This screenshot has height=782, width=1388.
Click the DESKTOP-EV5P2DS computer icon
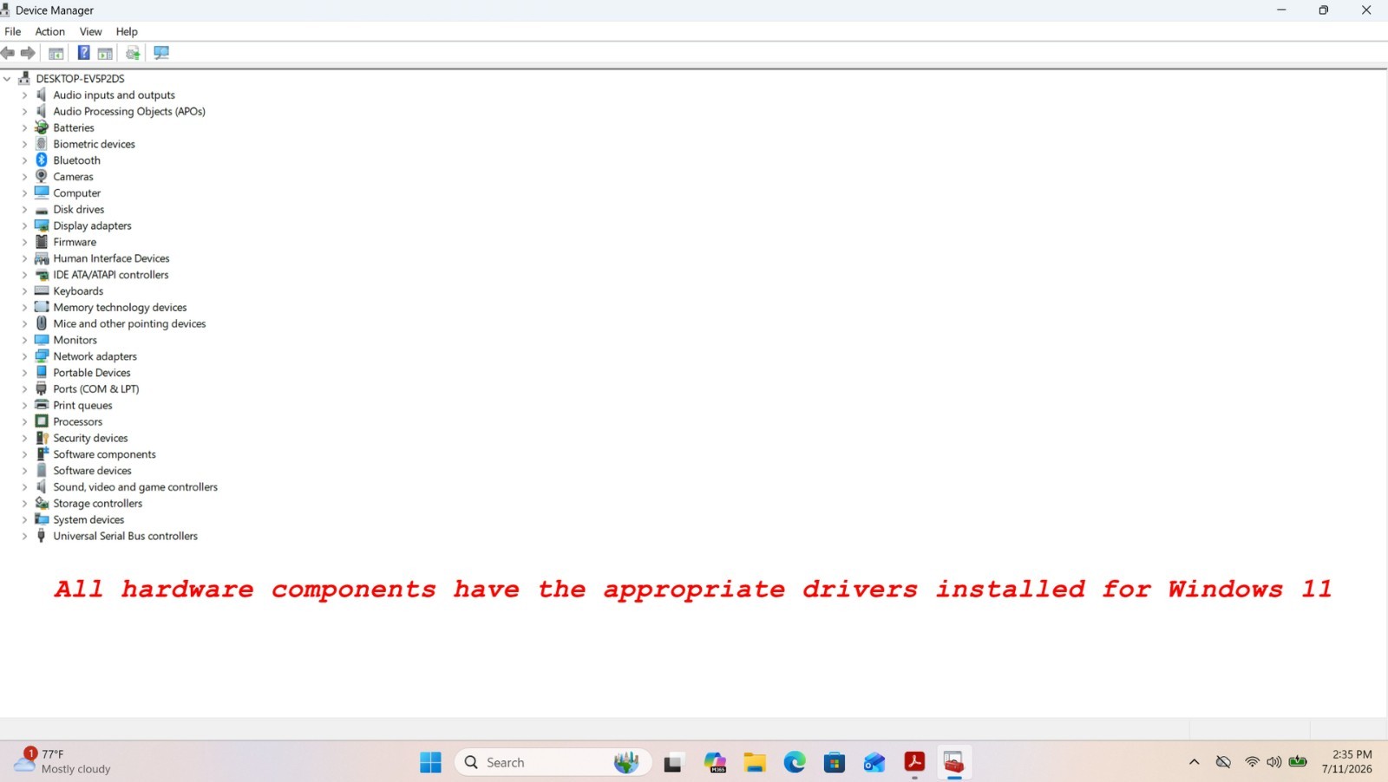click(24, 78)
